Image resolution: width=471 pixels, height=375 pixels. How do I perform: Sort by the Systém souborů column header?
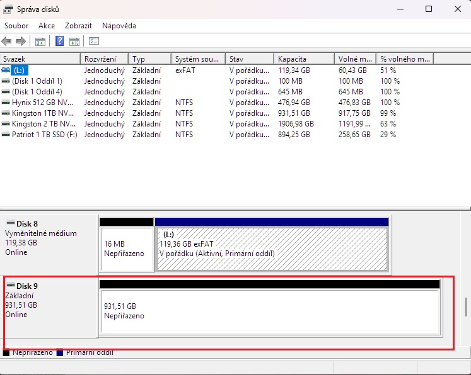coord(199,59)
